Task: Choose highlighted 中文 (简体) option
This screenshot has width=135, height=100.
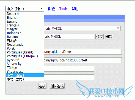Action: coord(25,75)
